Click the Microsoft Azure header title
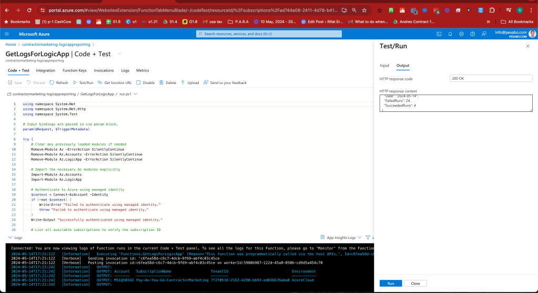538x293 pixels. coord(34,34)
